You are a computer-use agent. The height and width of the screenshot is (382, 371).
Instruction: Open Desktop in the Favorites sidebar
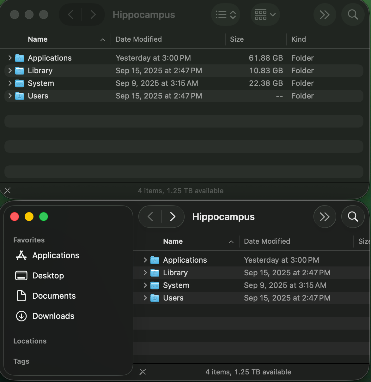click(x=48, y=276)
